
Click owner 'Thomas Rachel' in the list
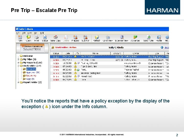(131, 70)
